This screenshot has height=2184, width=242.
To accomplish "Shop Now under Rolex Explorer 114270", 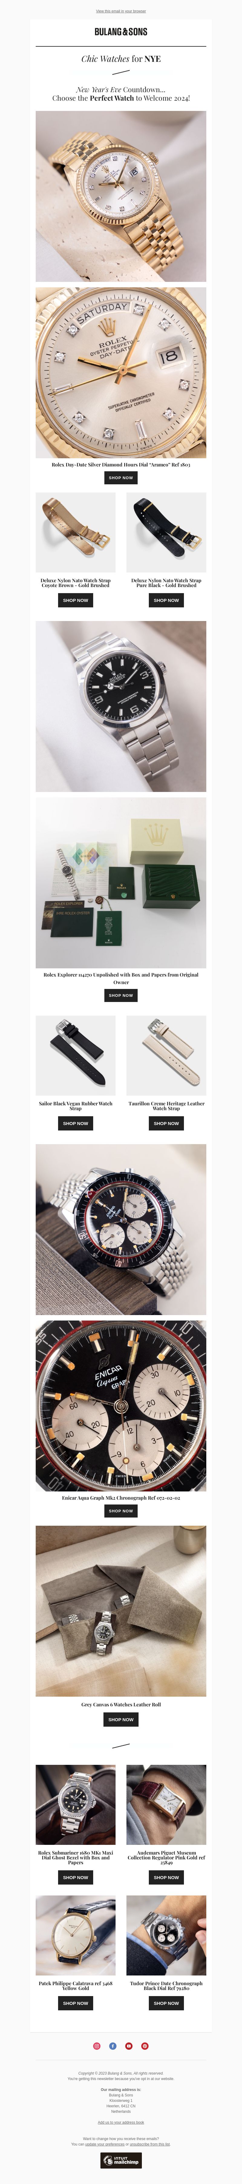I will tap(121, 995).
